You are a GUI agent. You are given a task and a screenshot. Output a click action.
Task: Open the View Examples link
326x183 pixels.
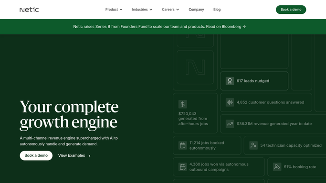point(74,155)
